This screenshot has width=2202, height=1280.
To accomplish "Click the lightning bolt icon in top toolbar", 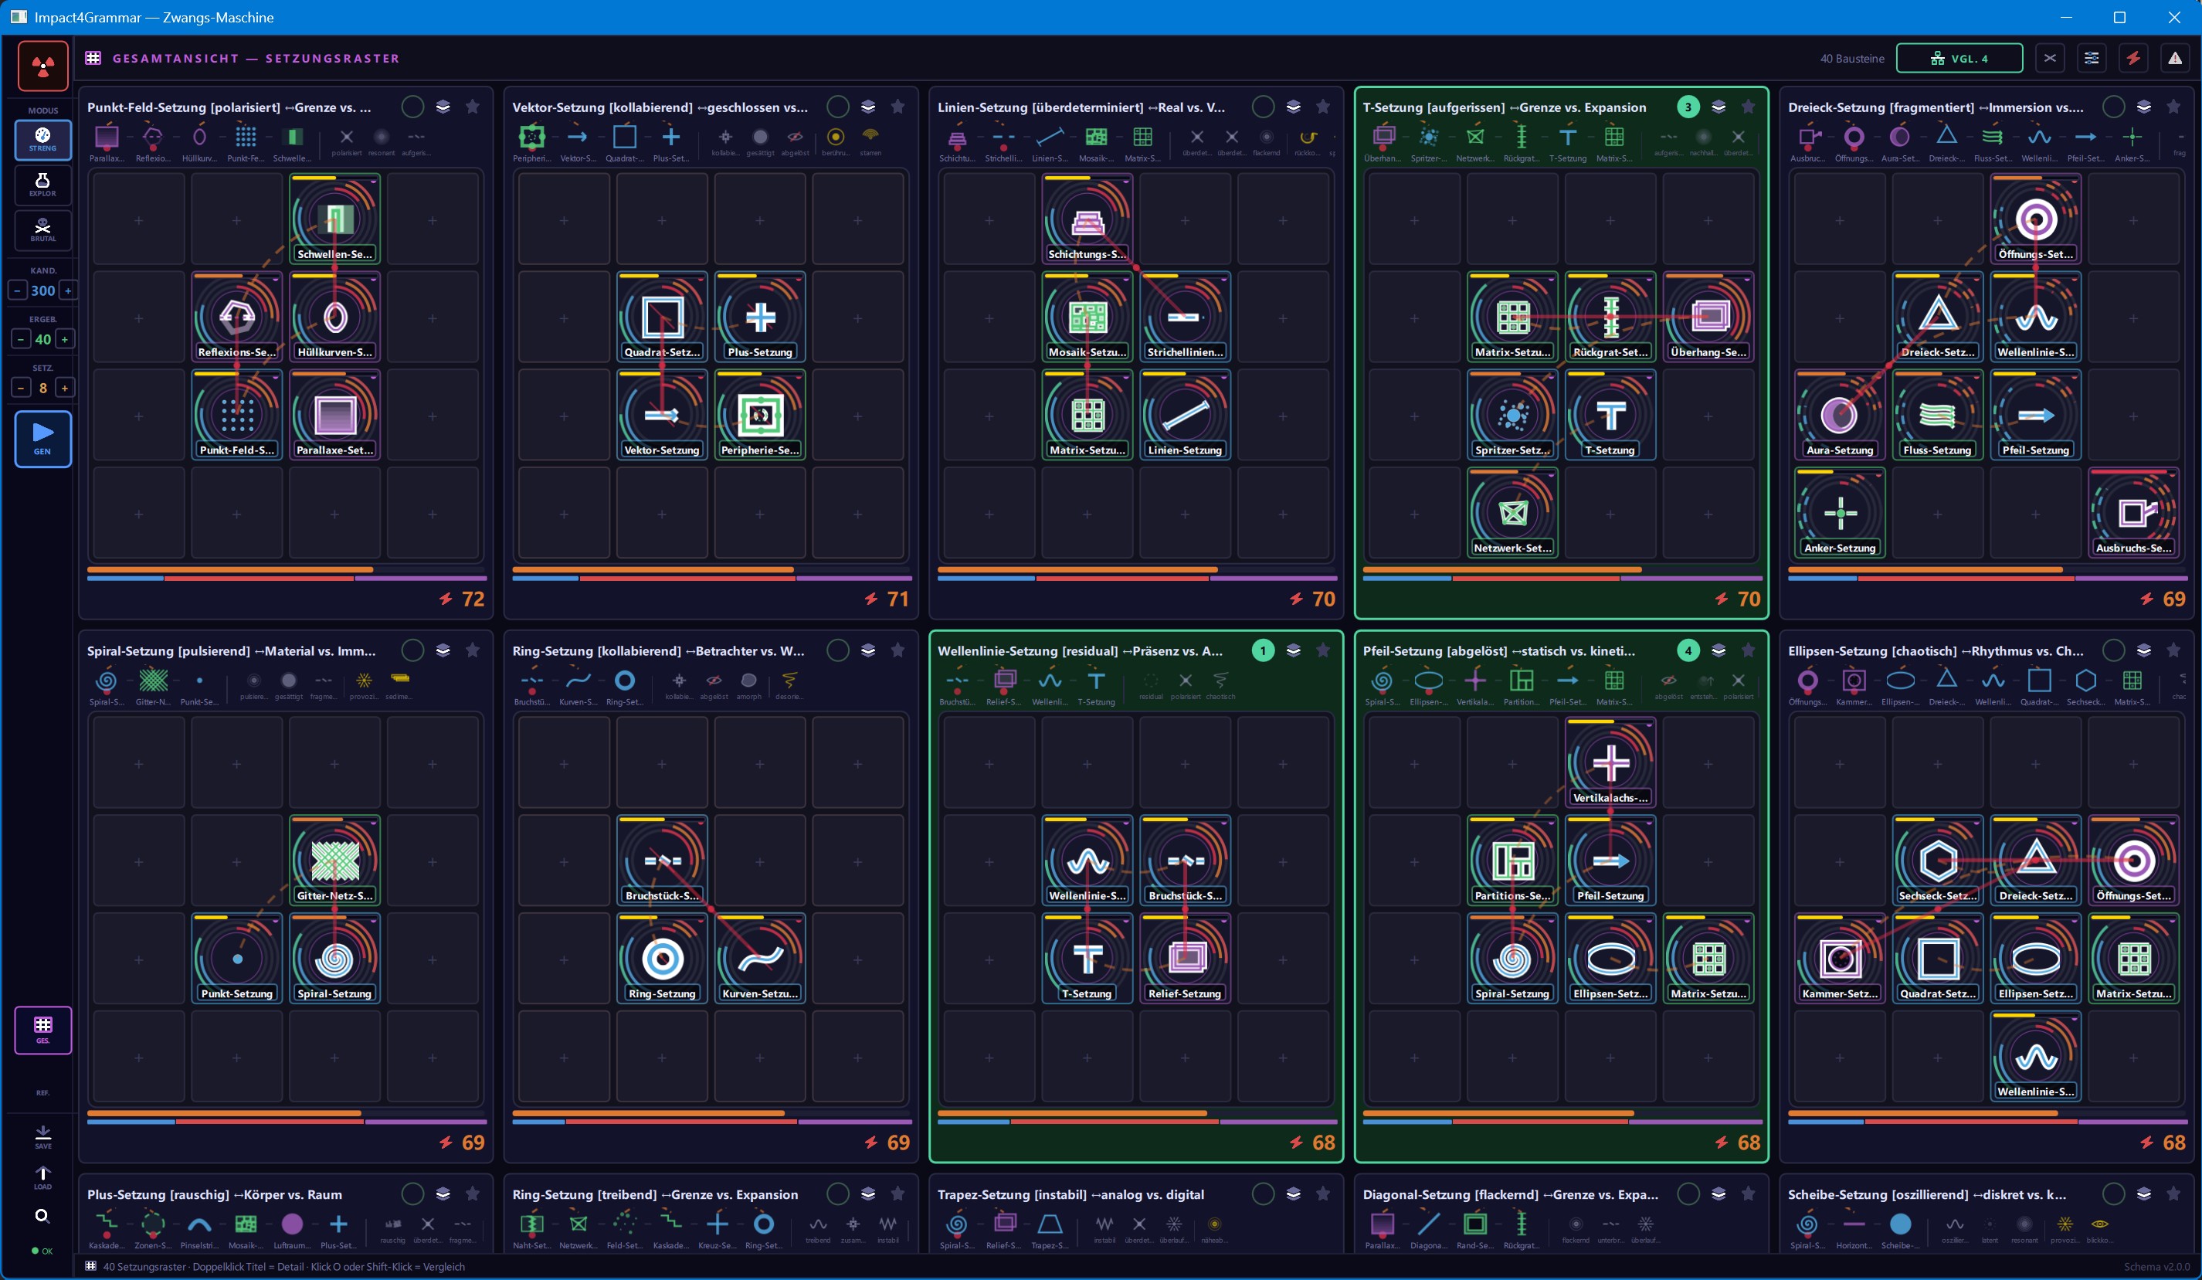I will (x=2133, y=59).
